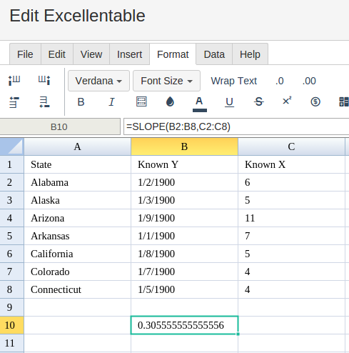Open the Verdana font dropdown
The height and width of the screenshot is (353, 349).
coord(98,81)
